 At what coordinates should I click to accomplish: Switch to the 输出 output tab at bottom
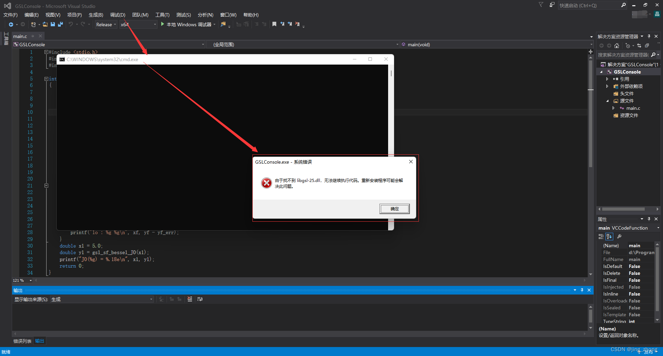click(39, 341)
